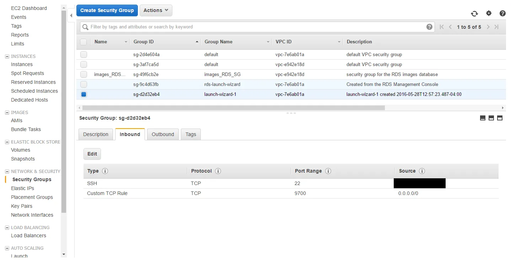Collapse the IMAGES sidebar section
Viewport: 511px width, 260px height.
tap(7, 113)
